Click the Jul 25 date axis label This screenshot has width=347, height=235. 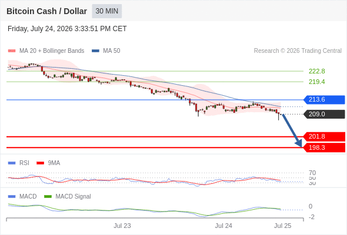point(283,226)
